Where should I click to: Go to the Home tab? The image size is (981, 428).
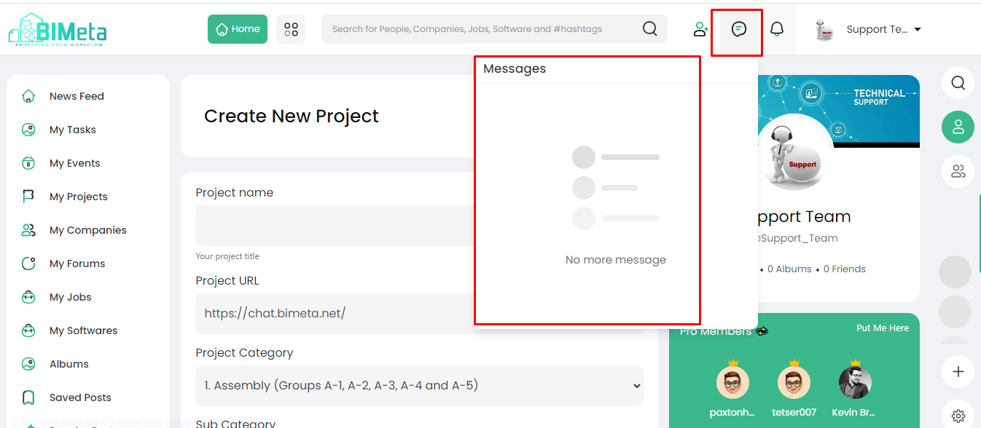coord(238,29)
